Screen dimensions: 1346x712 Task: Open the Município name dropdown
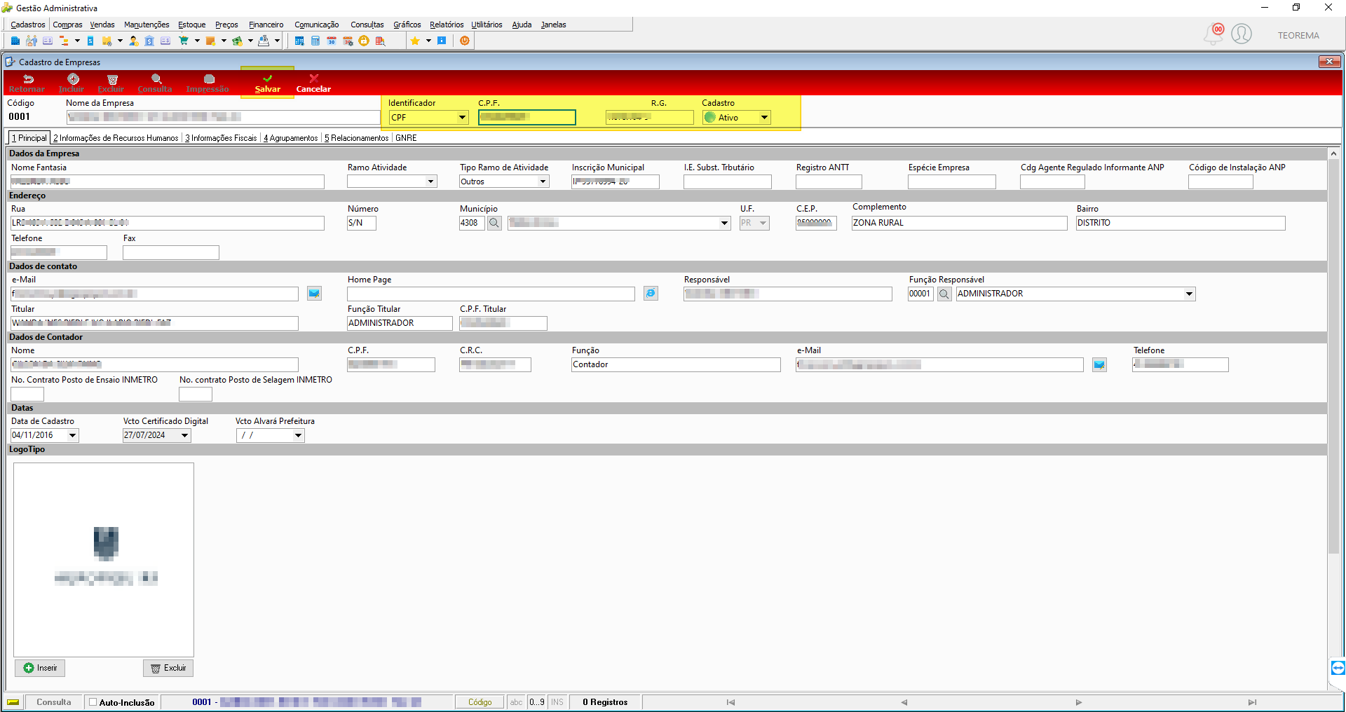724,223
